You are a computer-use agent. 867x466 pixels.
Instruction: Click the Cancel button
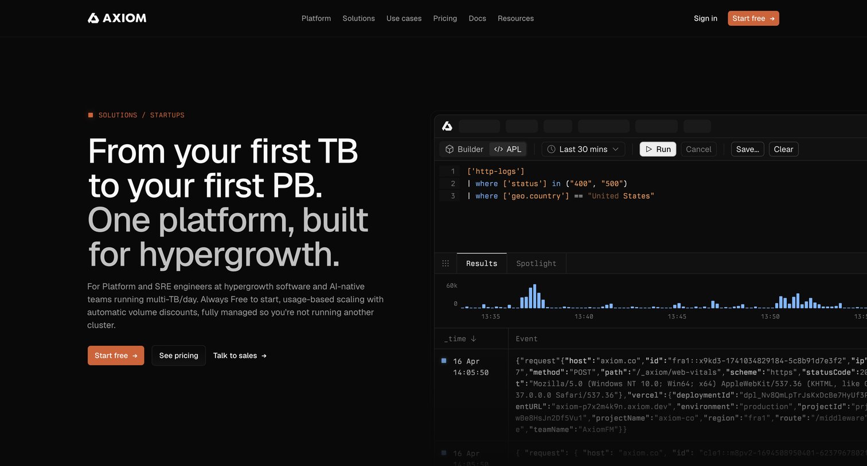coord(698,149)
